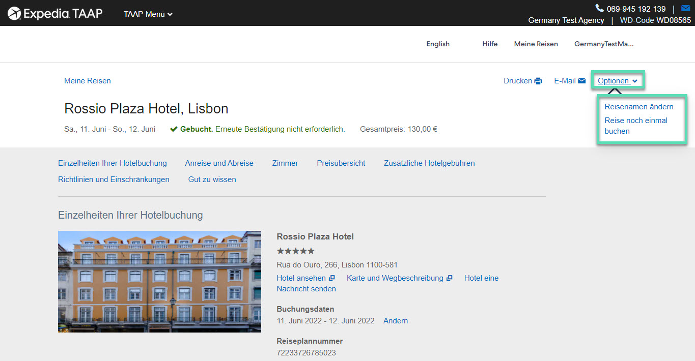
Task: Click the printer icon next to Drucken
Action: pyautogui.click(x=538, y=81)
